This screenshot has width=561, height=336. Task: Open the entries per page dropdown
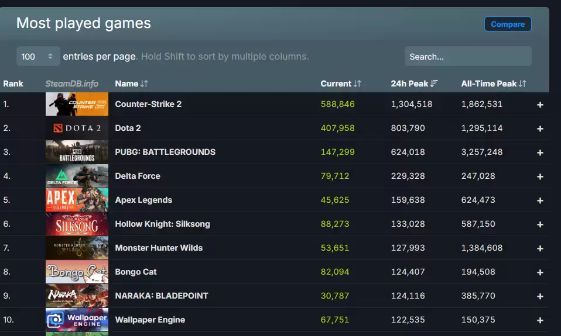pos(38,57)
